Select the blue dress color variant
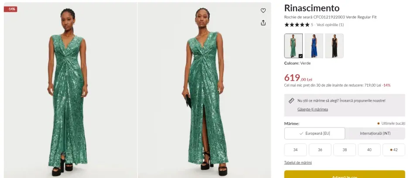 [314, 46]
